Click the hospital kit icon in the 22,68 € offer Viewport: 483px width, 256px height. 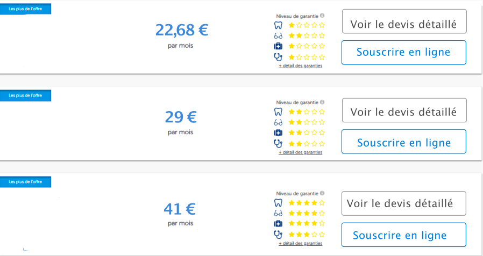[278, 46]
